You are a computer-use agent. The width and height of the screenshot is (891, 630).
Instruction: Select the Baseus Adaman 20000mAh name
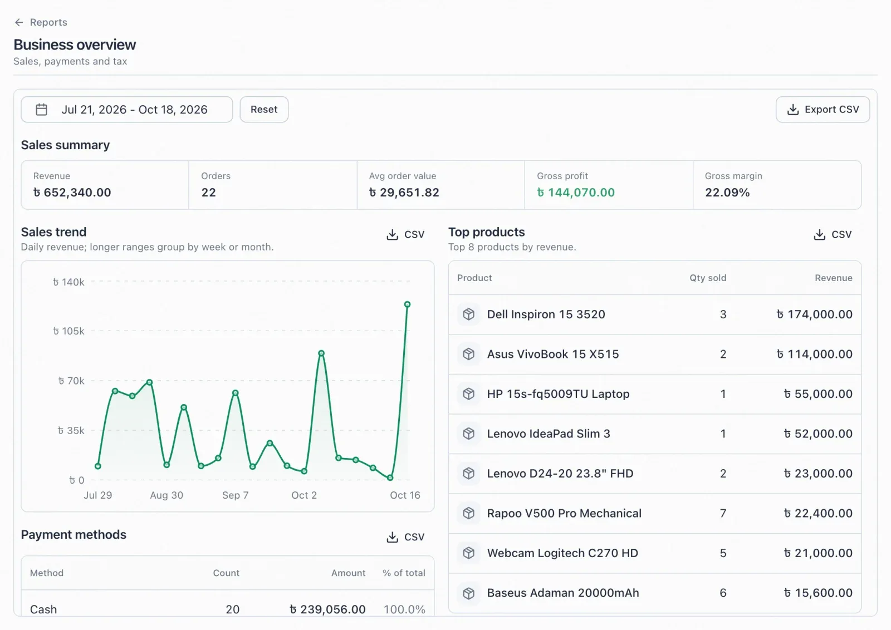563,593
